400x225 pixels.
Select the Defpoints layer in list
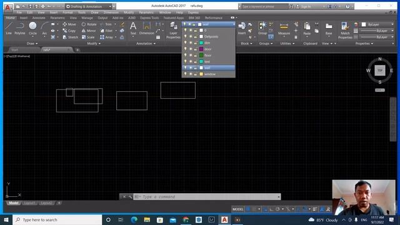click(208, 36)
